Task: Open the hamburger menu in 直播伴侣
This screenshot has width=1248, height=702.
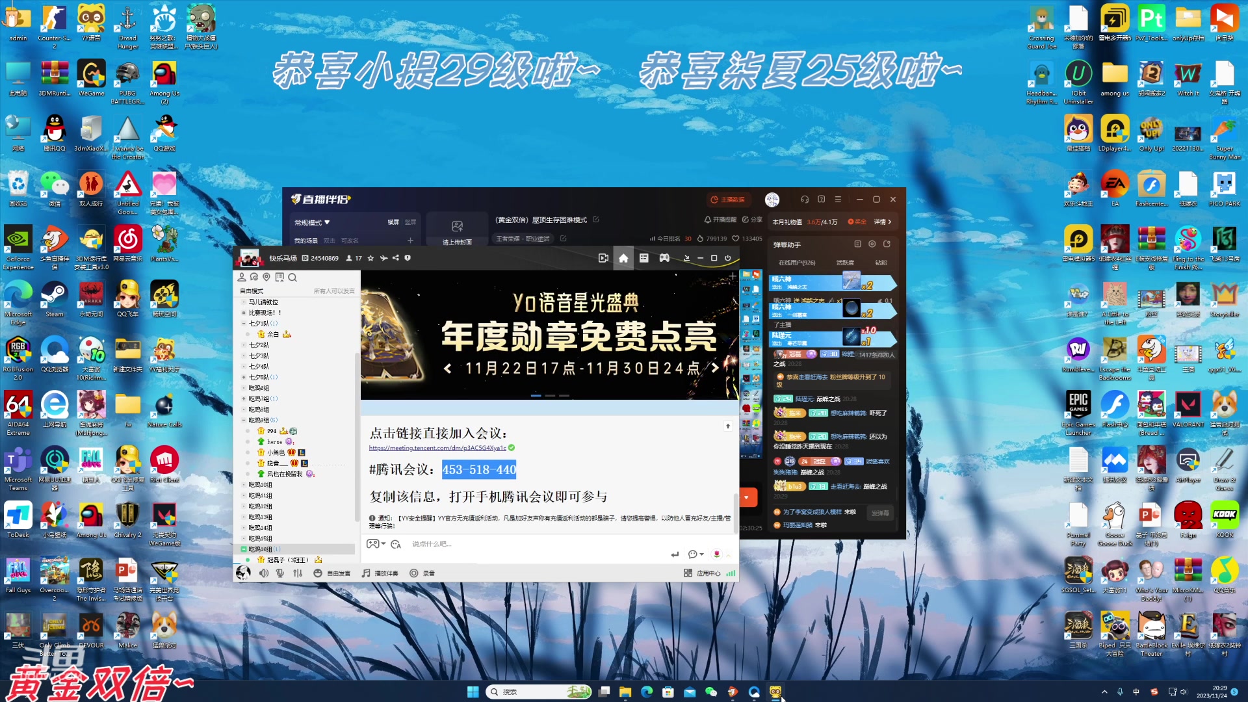Action: pos(838,200)
